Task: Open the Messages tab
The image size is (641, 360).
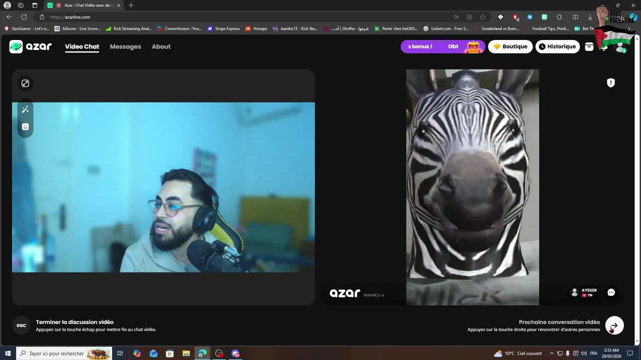Action: 125,46
